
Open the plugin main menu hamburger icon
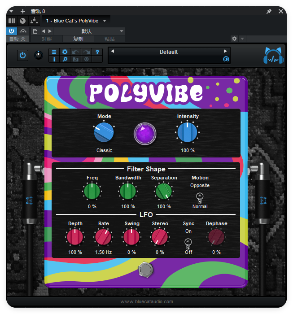(54, 52)
